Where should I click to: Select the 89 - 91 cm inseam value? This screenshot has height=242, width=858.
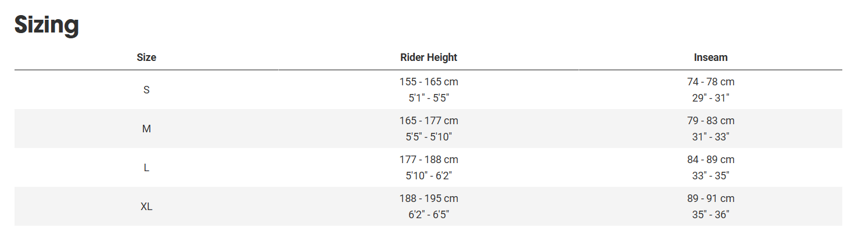click(x=710, y=199)
